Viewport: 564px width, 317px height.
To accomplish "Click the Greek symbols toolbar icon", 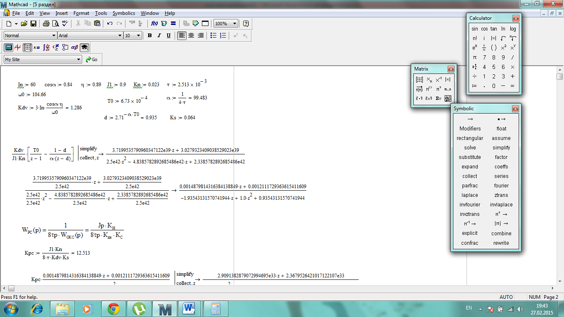I will pyautogui.click(x=74, y=47).
